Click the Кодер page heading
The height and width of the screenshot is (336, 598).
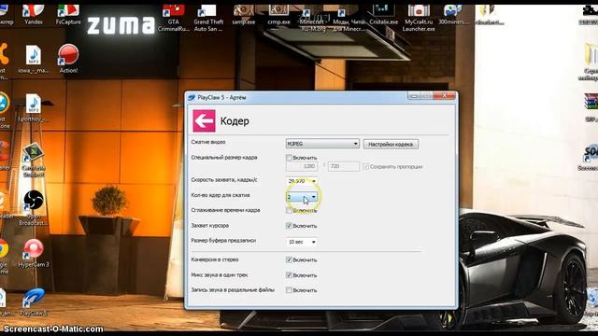coord(235,121)
